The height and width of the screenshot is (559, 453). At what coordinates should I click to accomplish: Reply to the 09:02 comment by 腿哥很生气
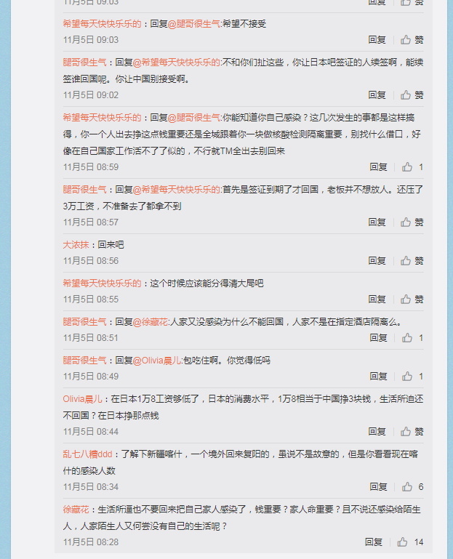(x=377, y=94)
